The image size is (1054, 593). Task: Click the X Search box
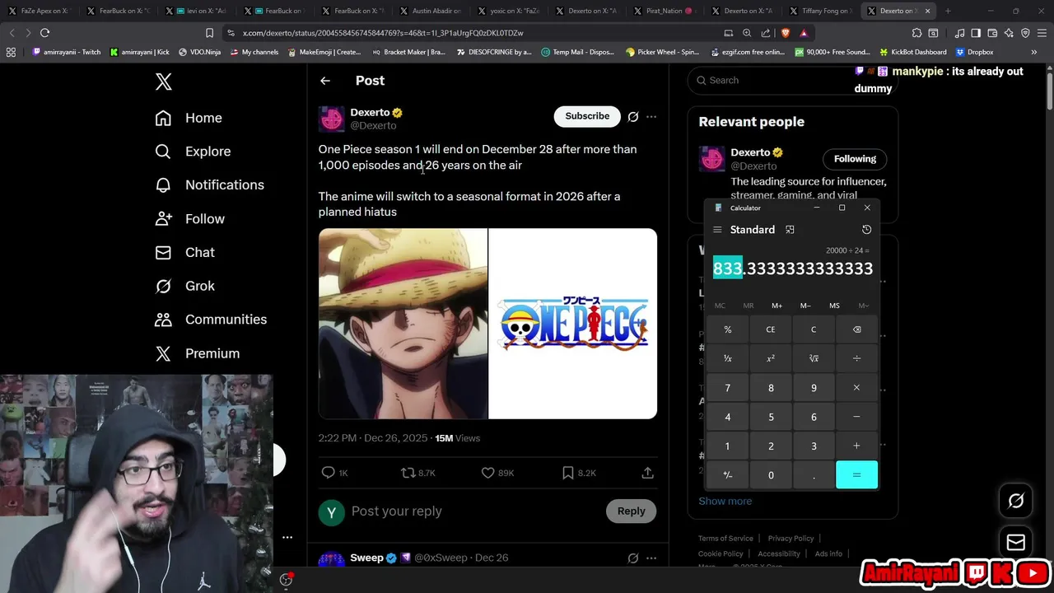tap(792, 80)
